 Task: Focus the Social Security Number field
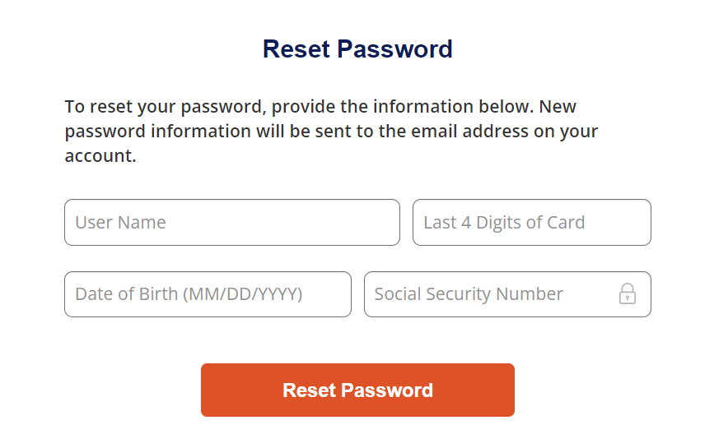pyautogui.click(x=507, y=294)
